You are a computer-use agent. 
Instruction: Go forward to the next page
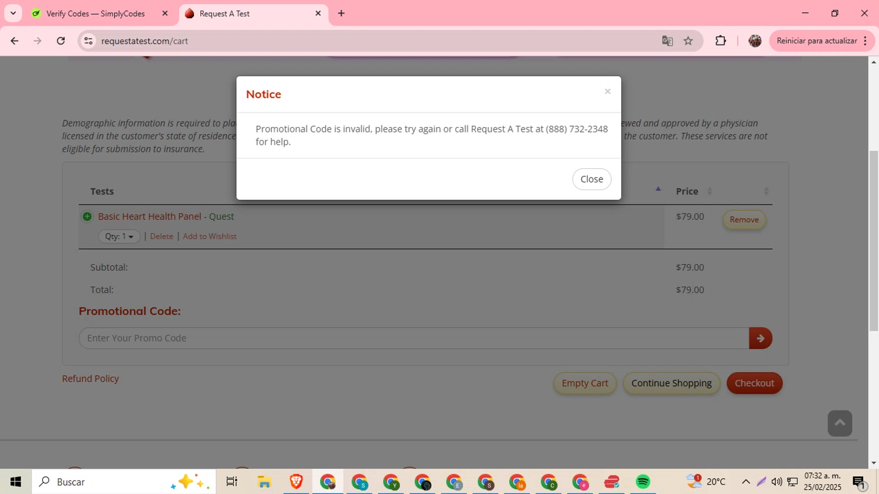(38, 41)
